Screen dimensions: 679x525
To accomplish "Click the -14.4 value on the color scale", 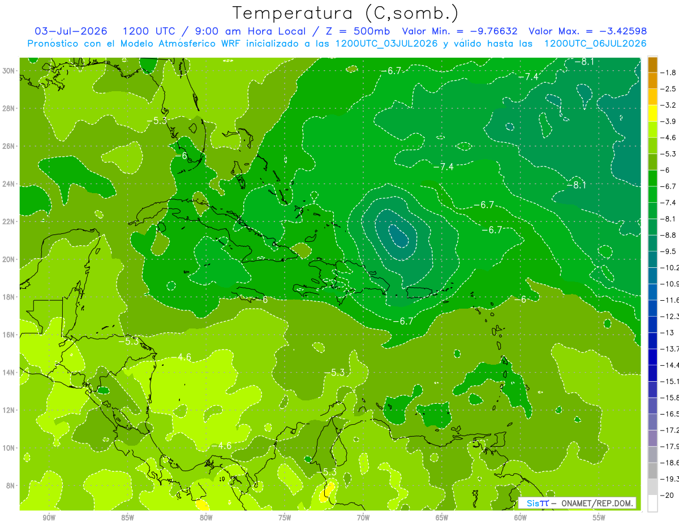I will 670,365.
